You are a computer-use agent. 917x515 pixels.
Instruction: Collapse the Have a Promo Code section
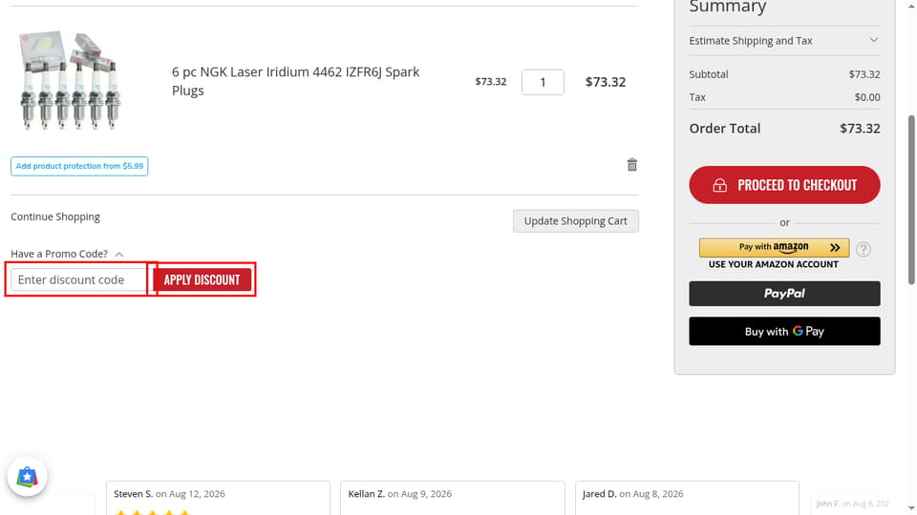click(67, 254)
